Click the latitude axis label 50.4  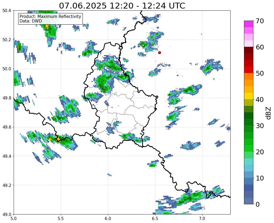point(7,11)
